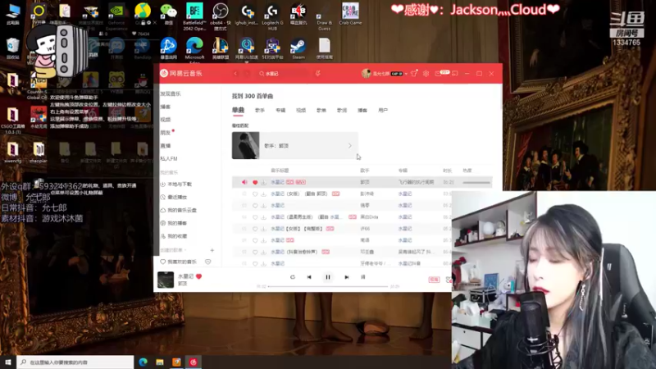Unlike the first song 水星记 by 郭顶

(255, 182)
